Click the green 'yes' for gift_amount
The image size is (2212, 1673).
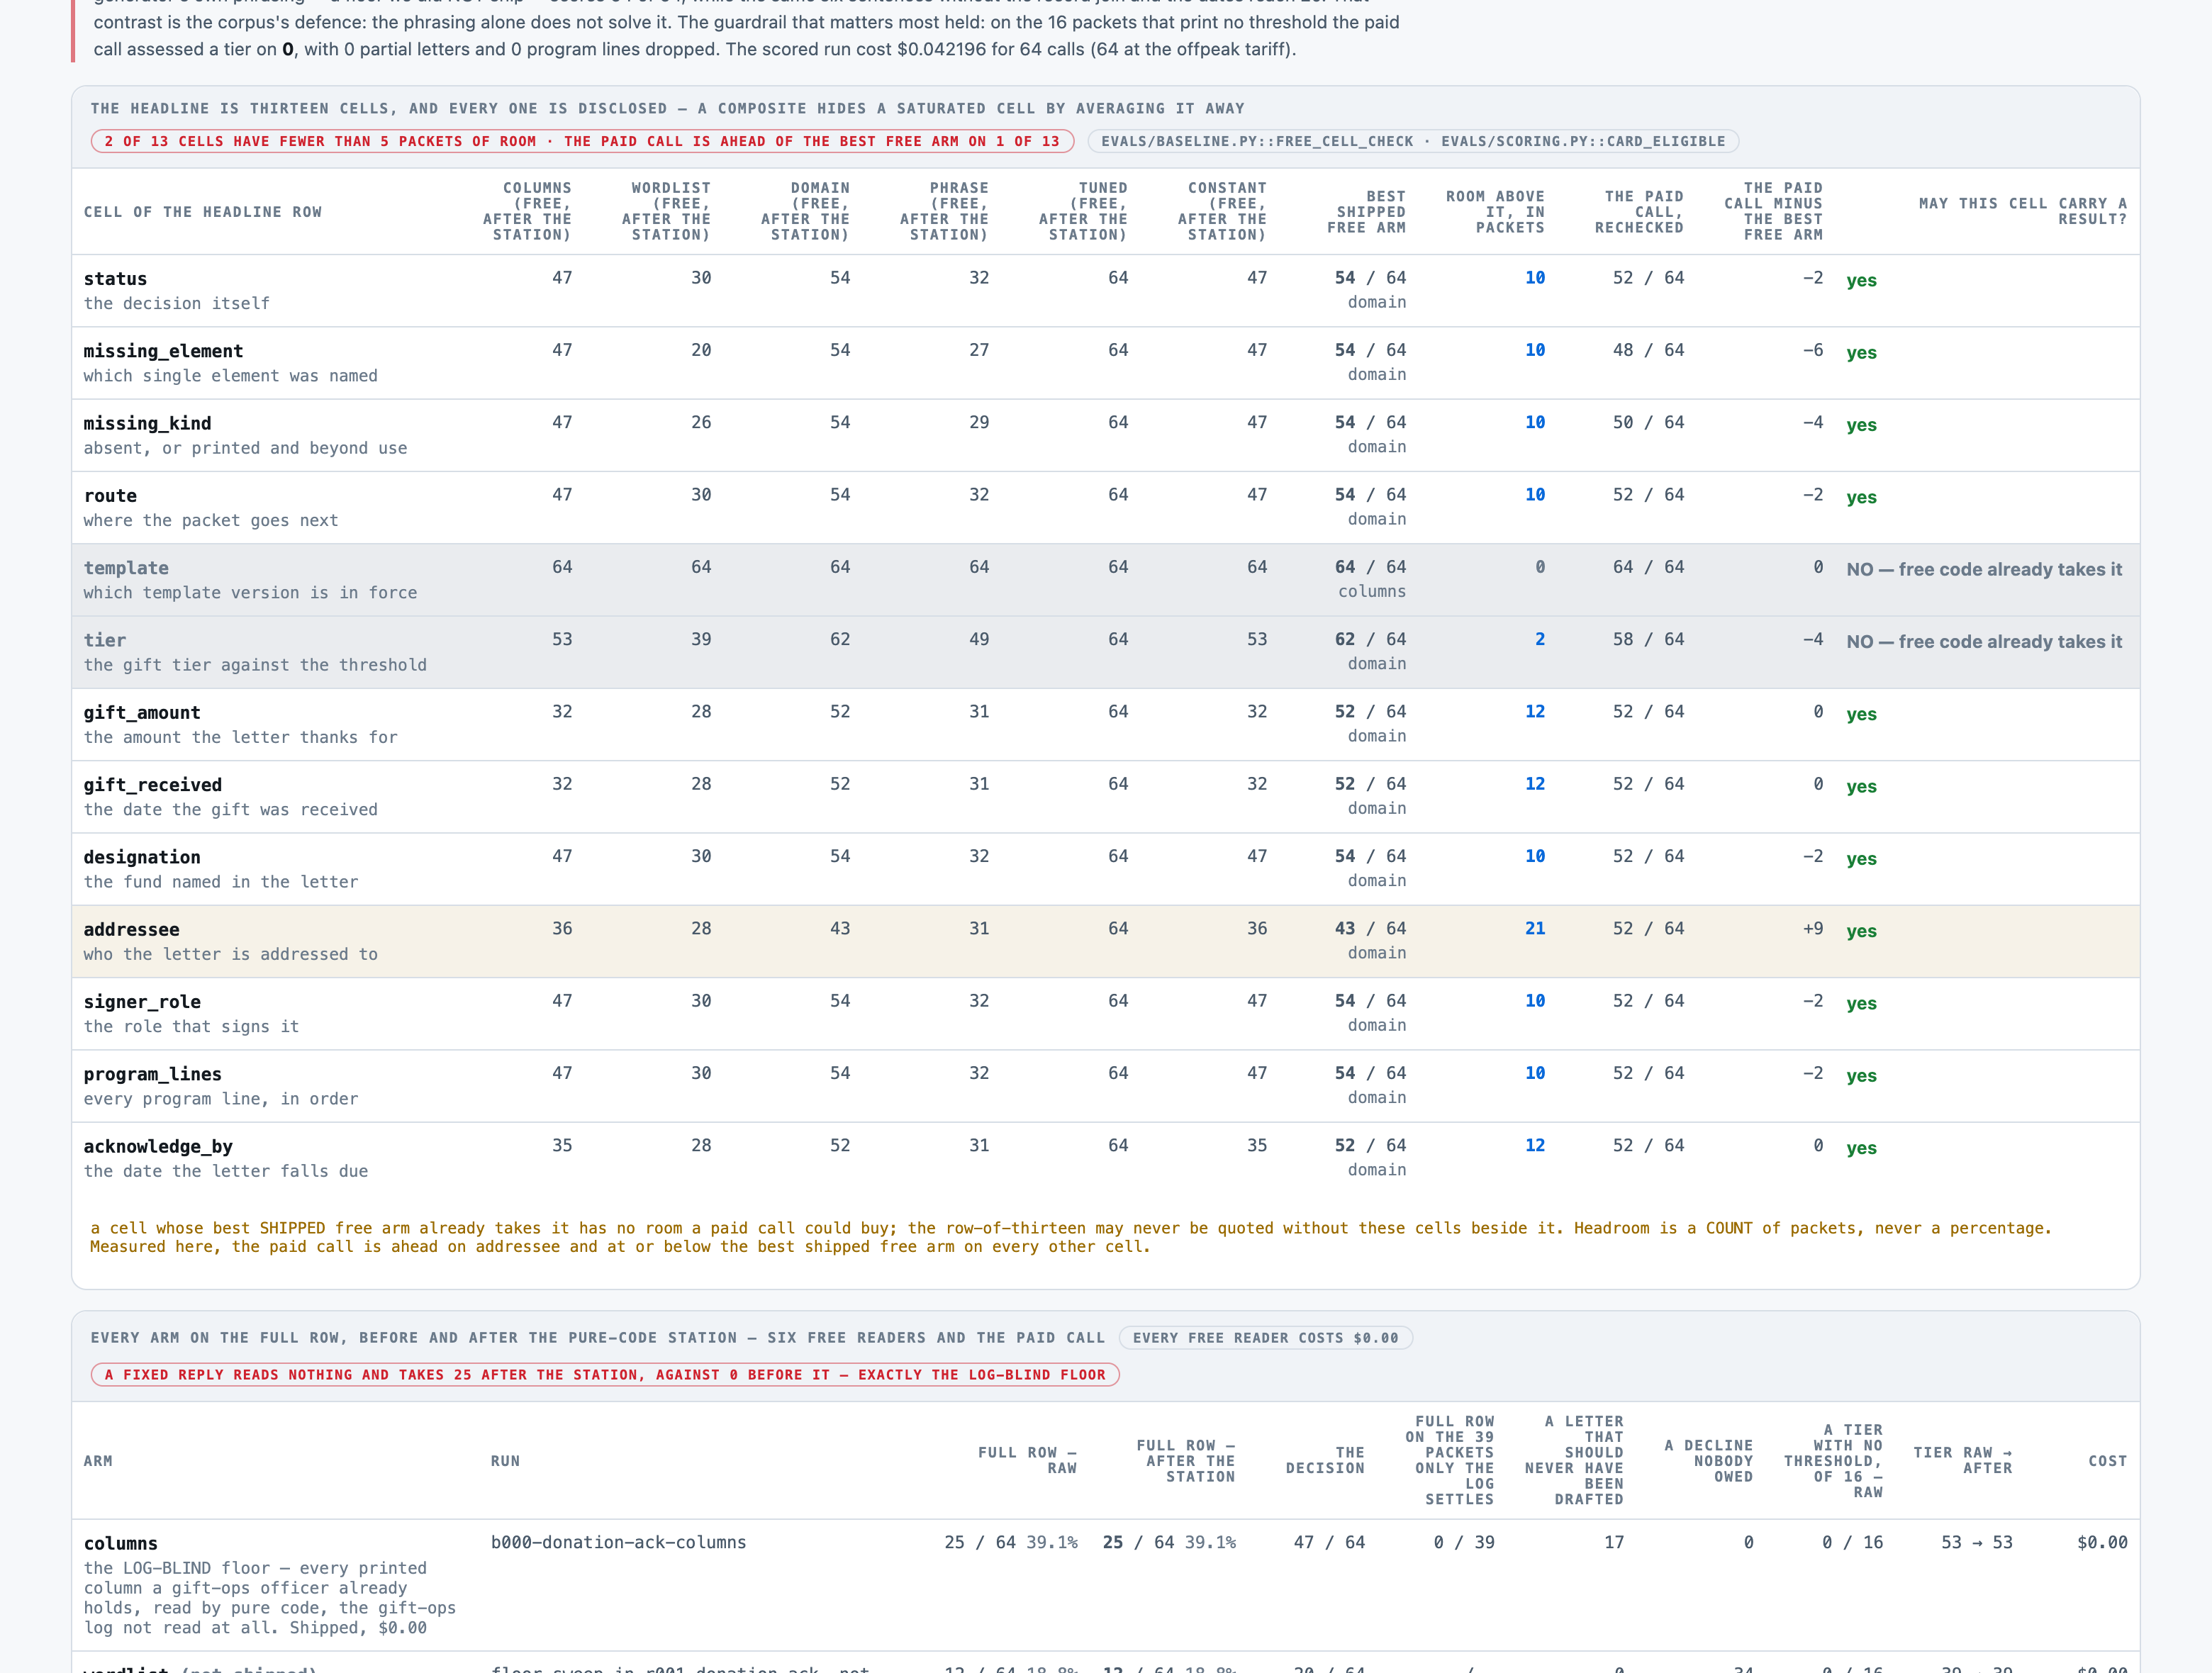(x=1861, y=714)
